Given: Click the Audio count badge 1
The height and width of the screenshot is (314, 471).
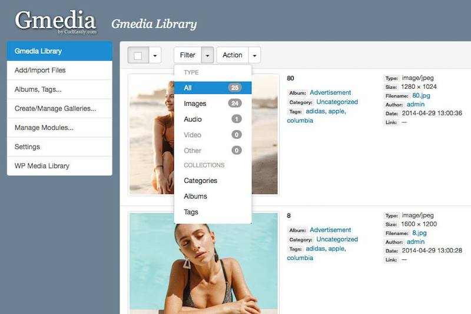Looking at the screenshot, I should tap(237, 119).
